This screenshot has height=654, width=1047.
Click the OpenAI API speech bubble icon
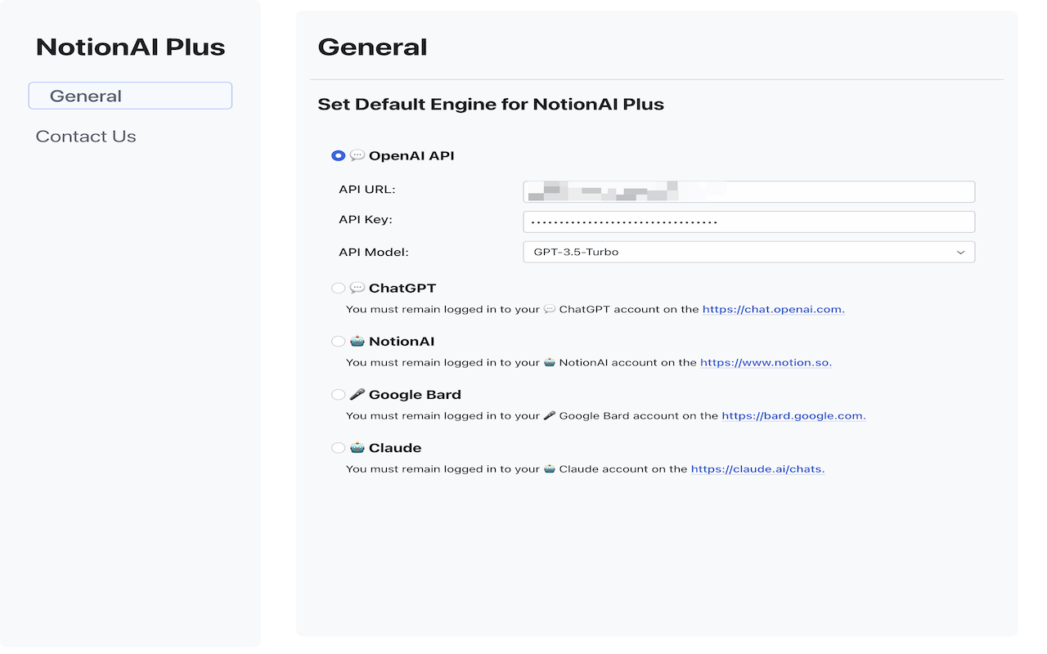357,155
